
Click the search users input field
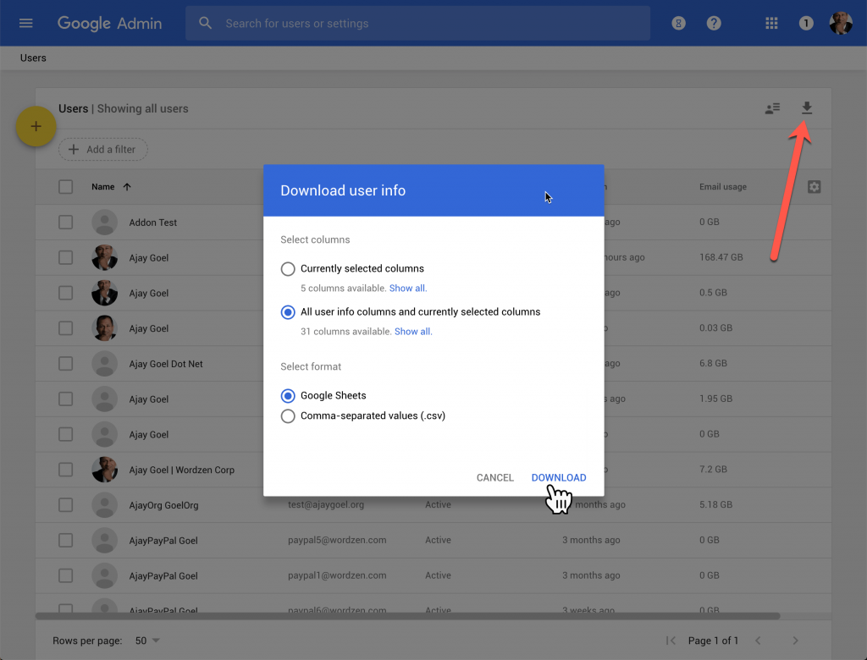click(x=381, y=23)
